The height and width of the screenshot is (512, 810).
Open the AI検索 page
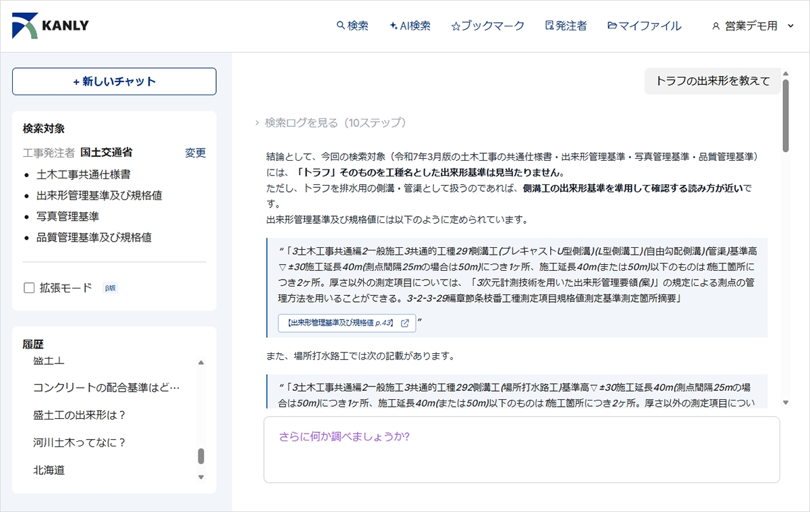pos(410,26)
